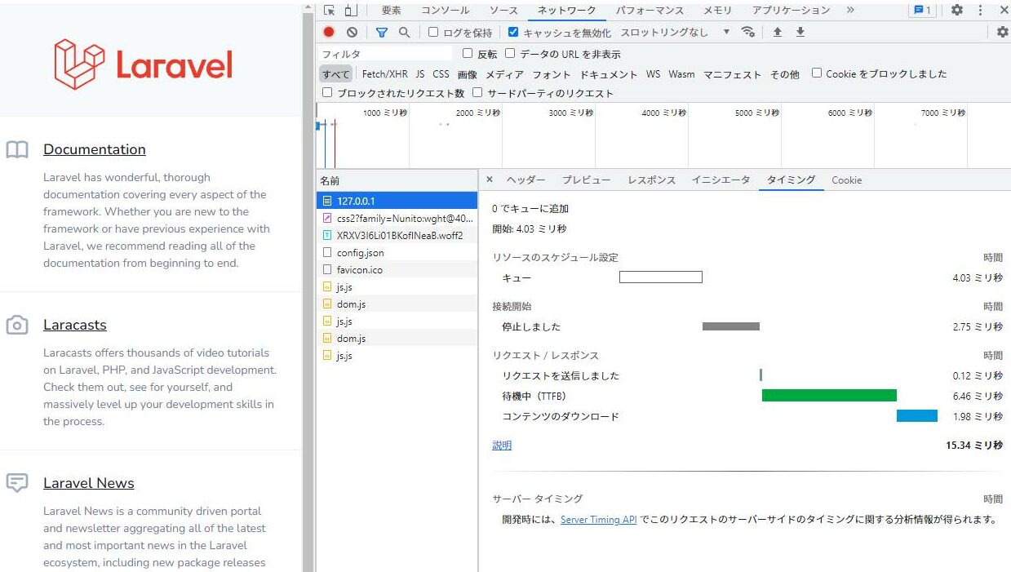Filter requests by 画像 type
The image size is (1011, 572).
click(x=467, y=74)
